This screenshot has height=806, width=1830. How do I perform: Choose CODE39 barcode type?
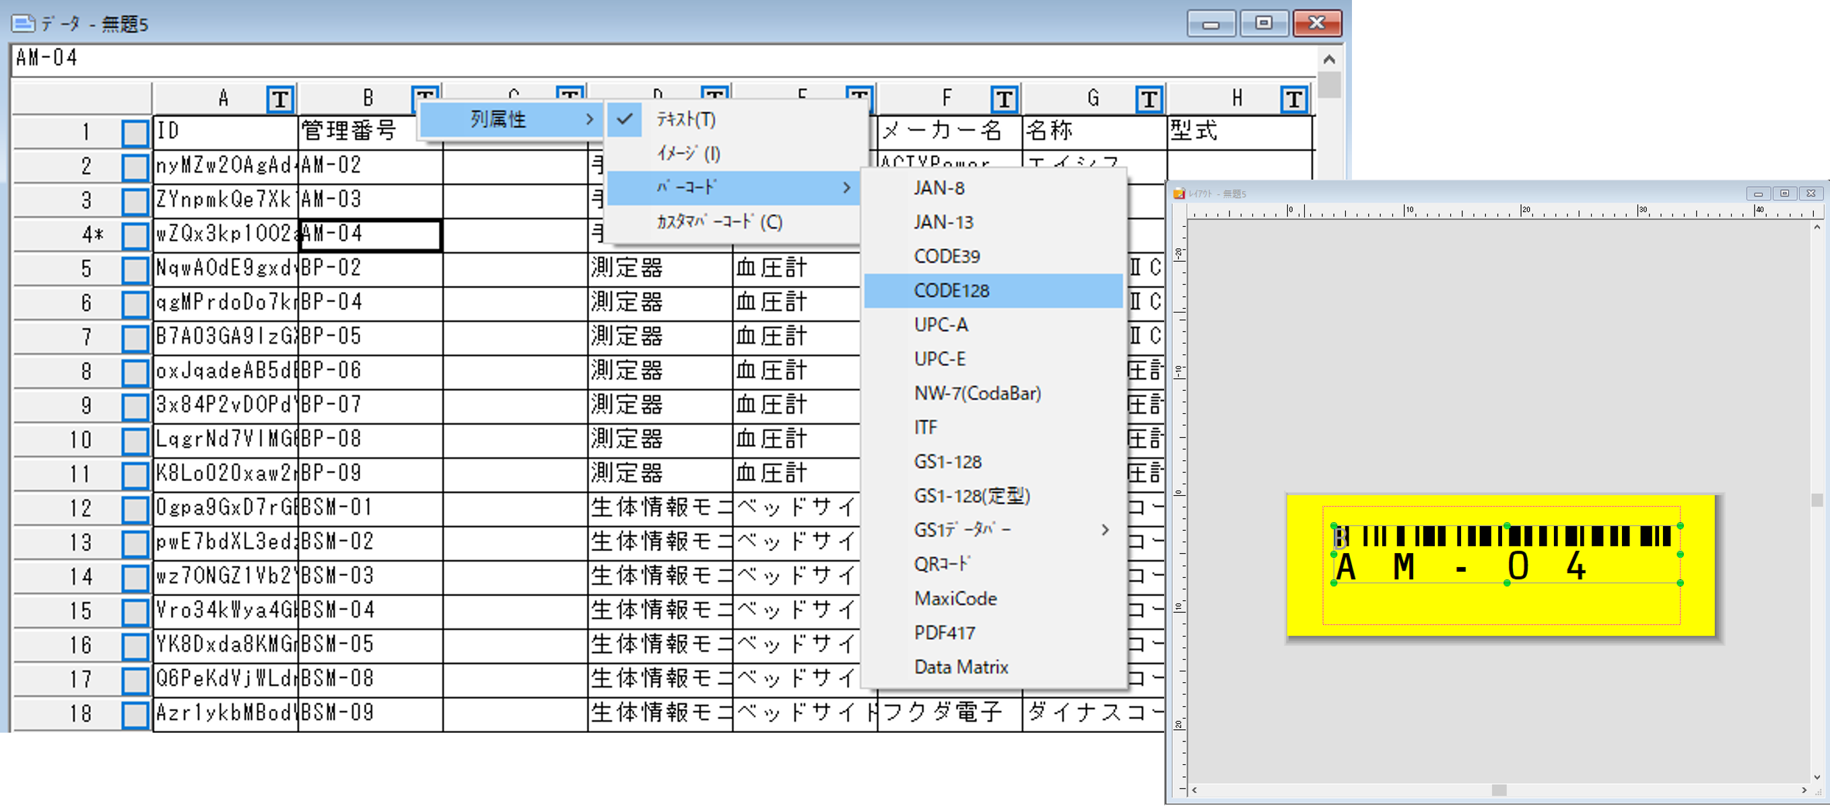click(x=993, y=256)
